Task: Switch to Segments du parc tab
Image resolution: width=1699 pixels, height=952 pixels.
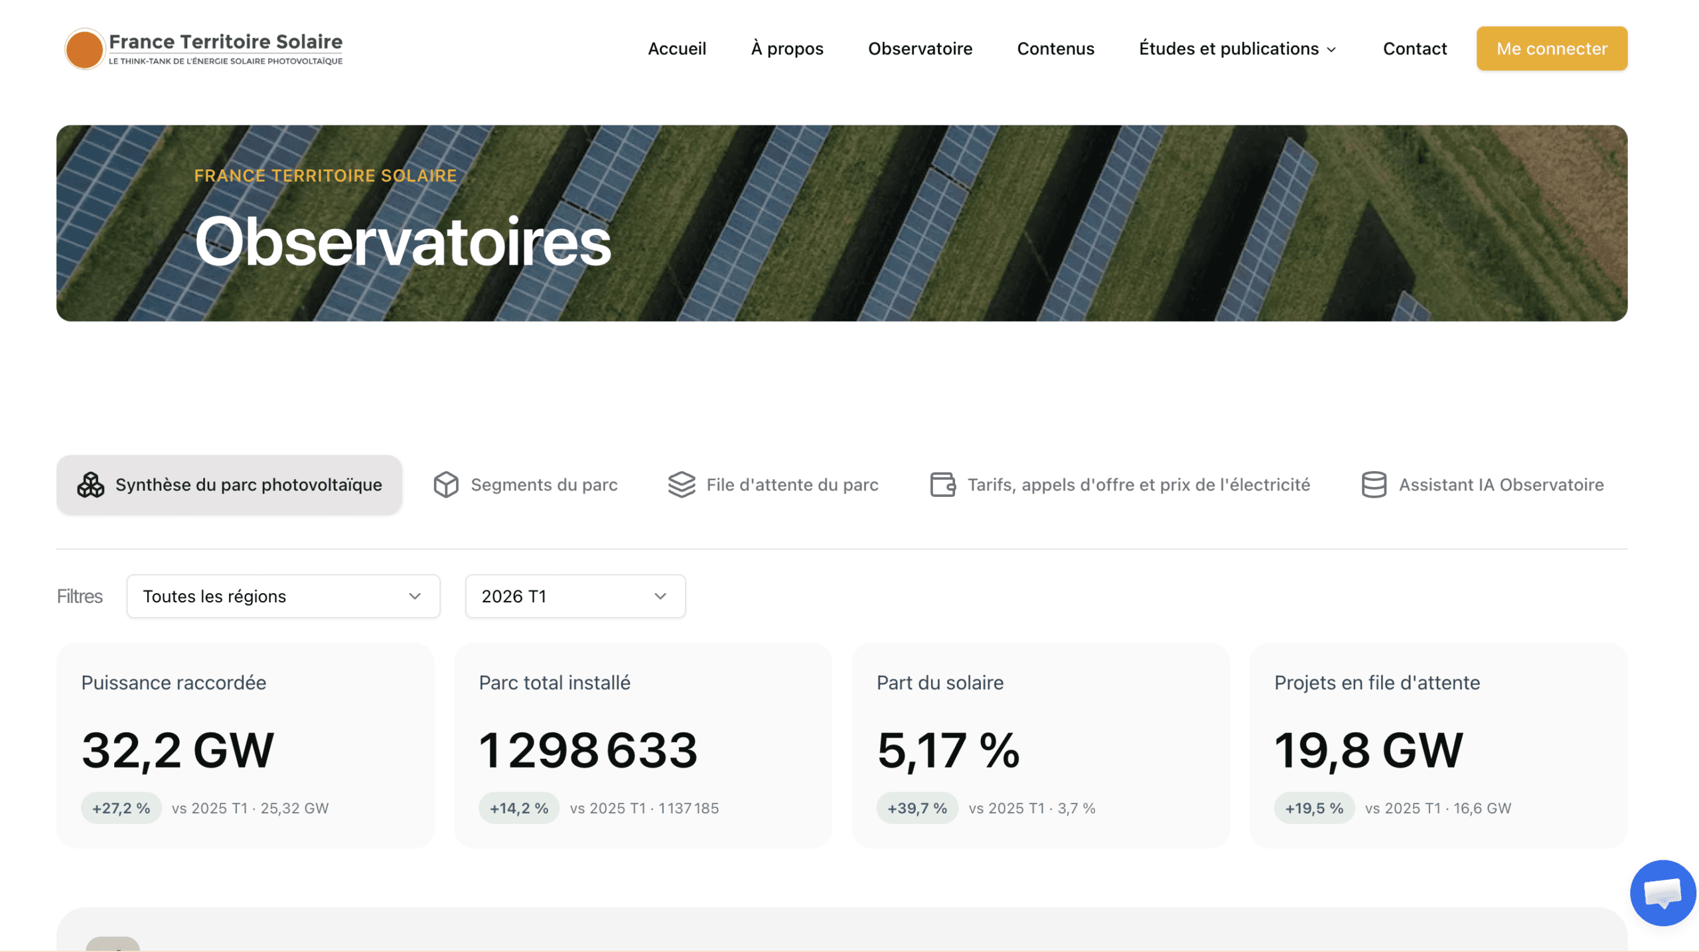Action: pos(526,485)
